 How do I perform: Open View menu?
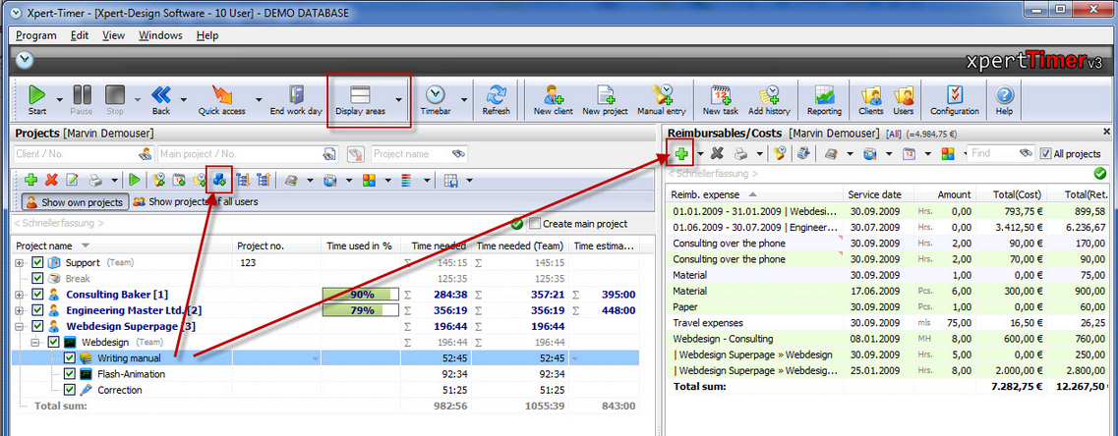[113, 35]
